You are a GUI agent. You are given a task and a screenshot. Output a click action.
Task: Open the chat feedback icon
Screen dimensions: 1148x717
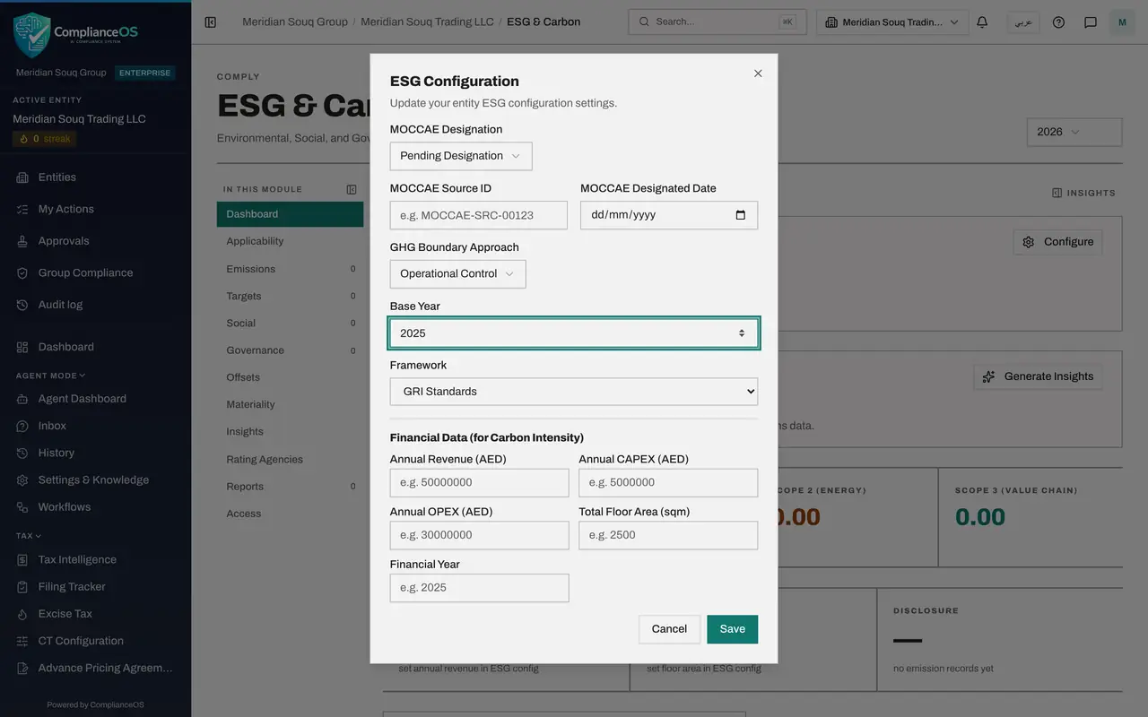(x=1091, y=22)
